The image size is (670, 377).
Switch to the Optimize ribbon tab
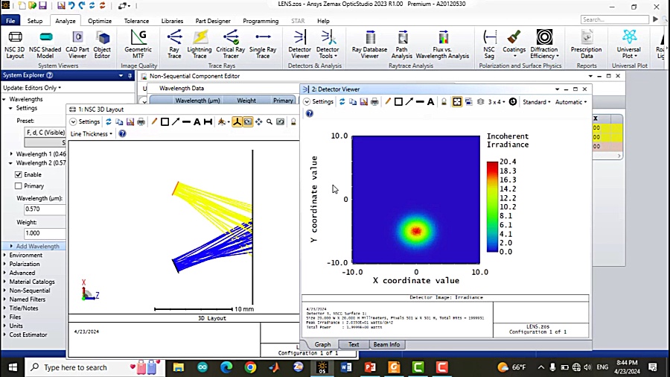coord(100,21)
